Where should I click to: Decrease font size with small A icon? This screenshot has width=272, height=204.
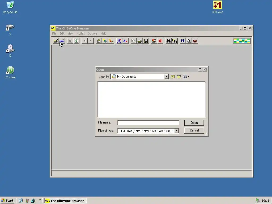click(125, 41)
